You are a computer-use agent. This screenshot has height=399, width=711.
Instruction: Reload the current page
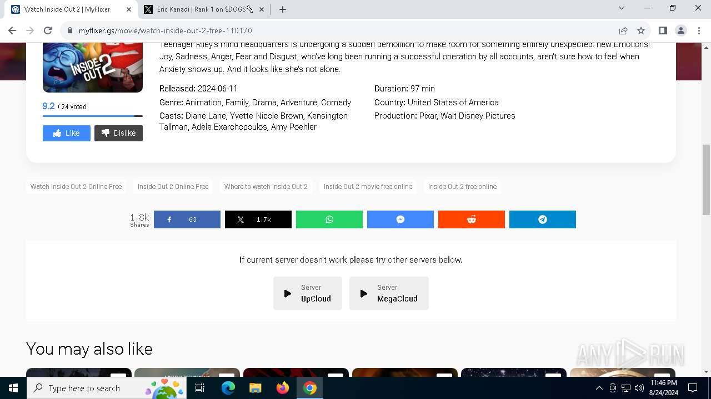pyautogui.click(x=48, y=30)
